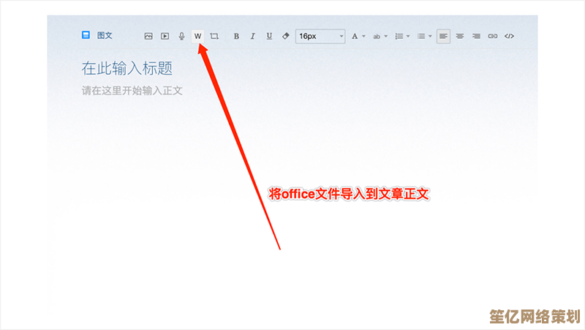Image resolution: width=585 pixels, height=330 pixels.
Task: Insert a hyperlink using link icon
Action: tap(493, 36)
